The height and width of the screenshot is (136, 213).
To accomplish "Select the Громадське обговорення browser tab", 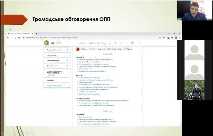I will (21, 33).
